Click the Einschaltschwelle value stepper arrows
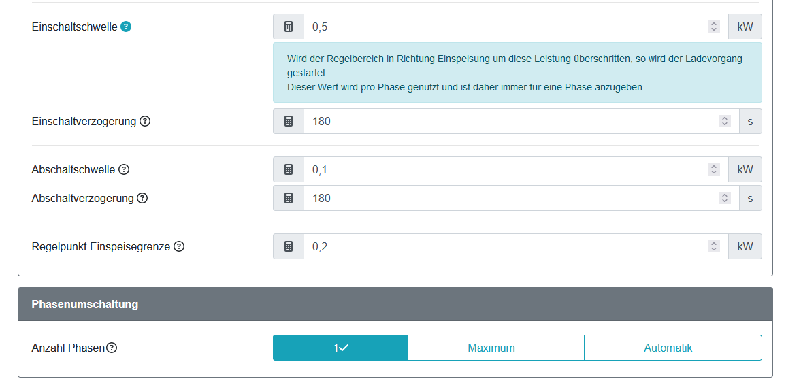Image resolution: width=801 pixels, height=383 pixels. click(714, 27)
